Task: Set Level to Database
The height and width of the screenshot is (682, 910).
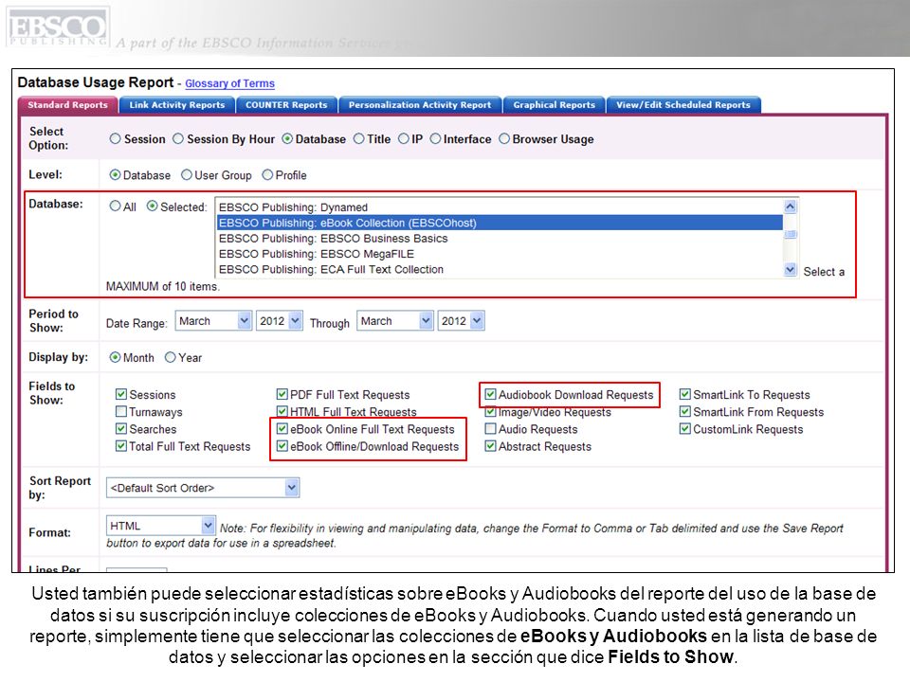Action: pos(115,175)
